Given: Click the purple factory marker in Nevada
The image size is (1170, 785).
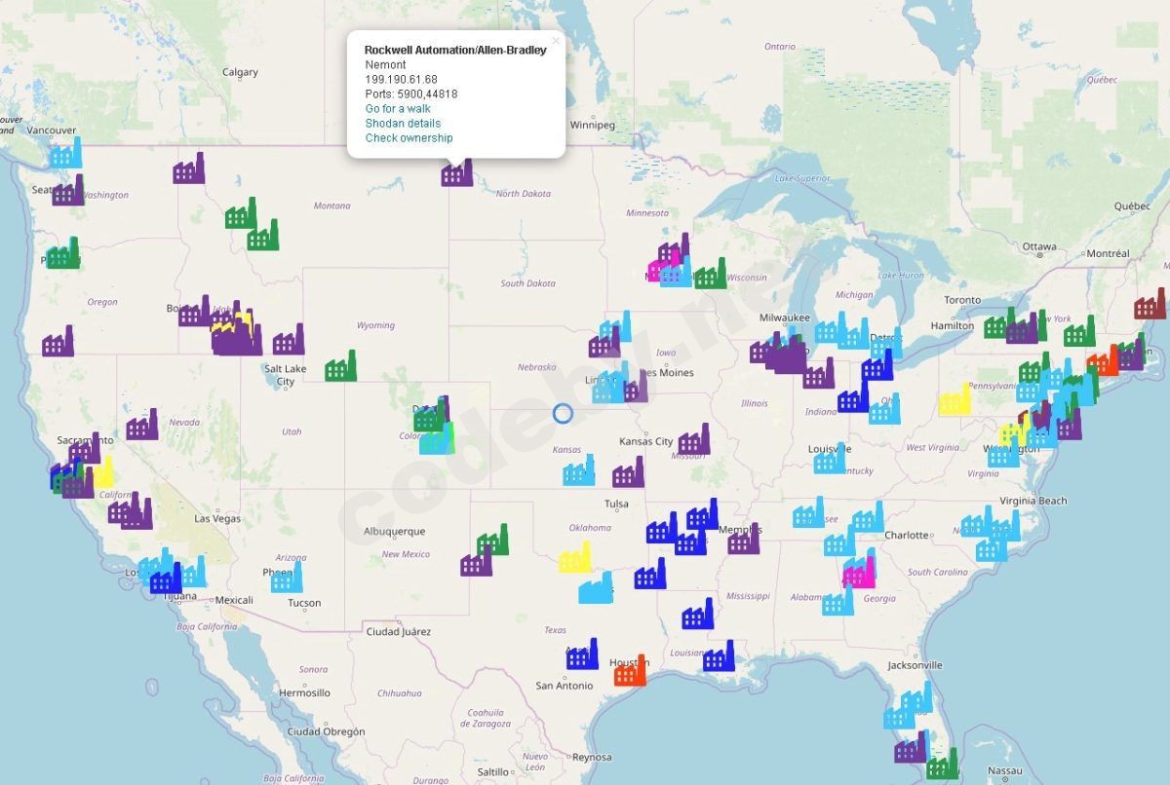Looking at the screenshot, I should [x=141, y=426].
